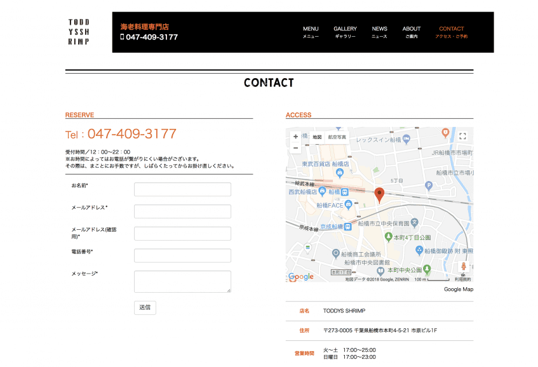The width and height of the screenshot is (538, 367).
Task: Switch map to 地図 view
Action: pos(317,137)
